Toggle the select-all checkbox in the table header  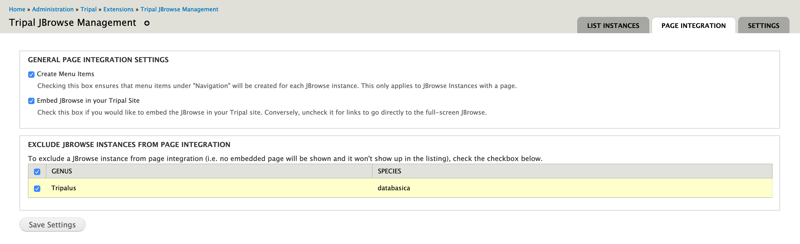(37, 172)
